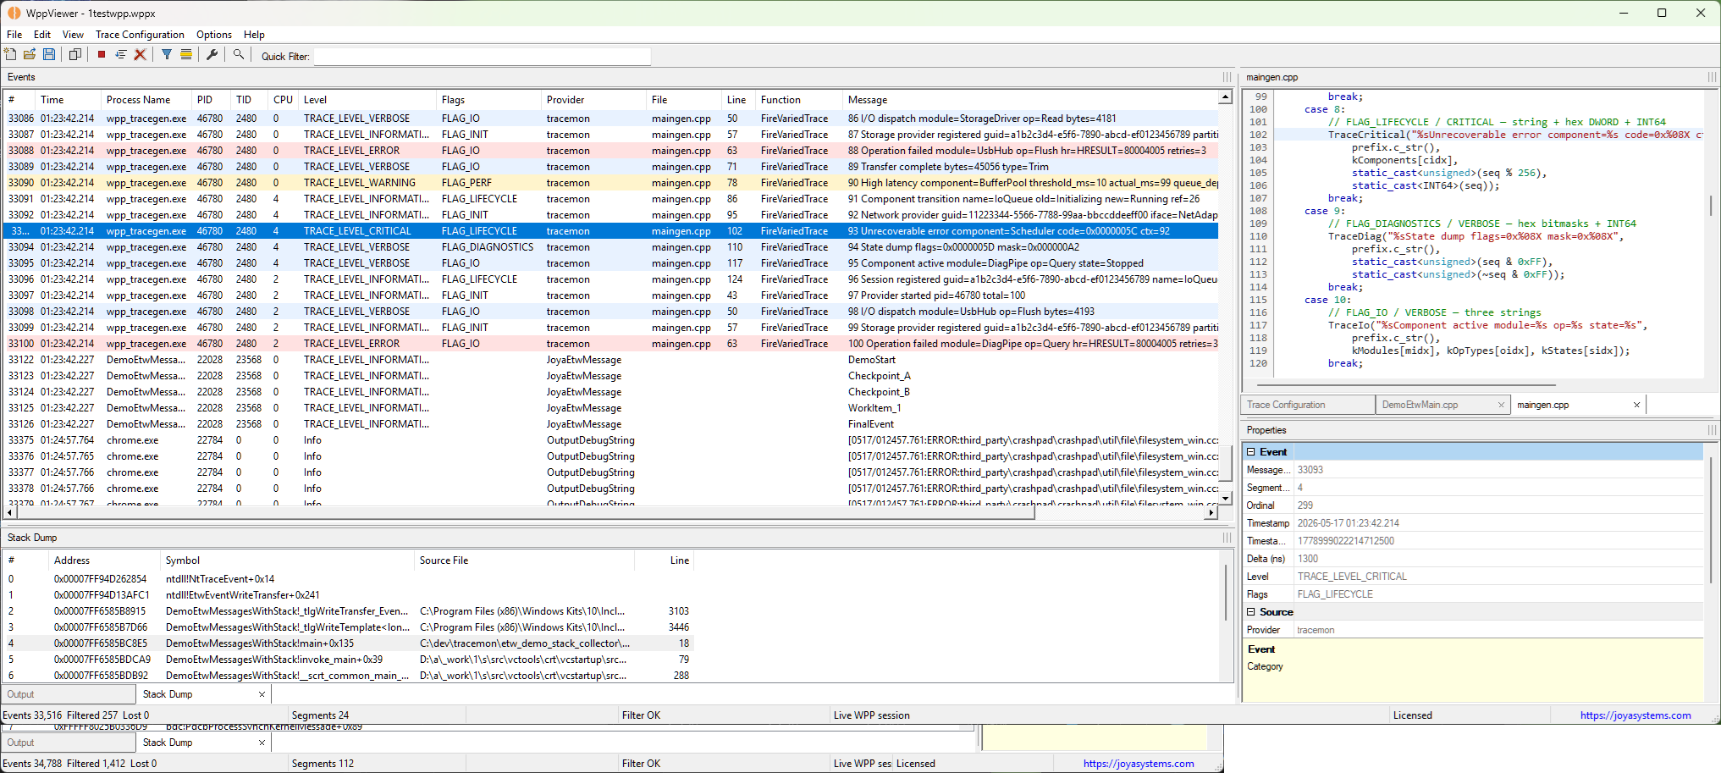
Task: Close the Stack Dump tab in front window
Action: 262,694
